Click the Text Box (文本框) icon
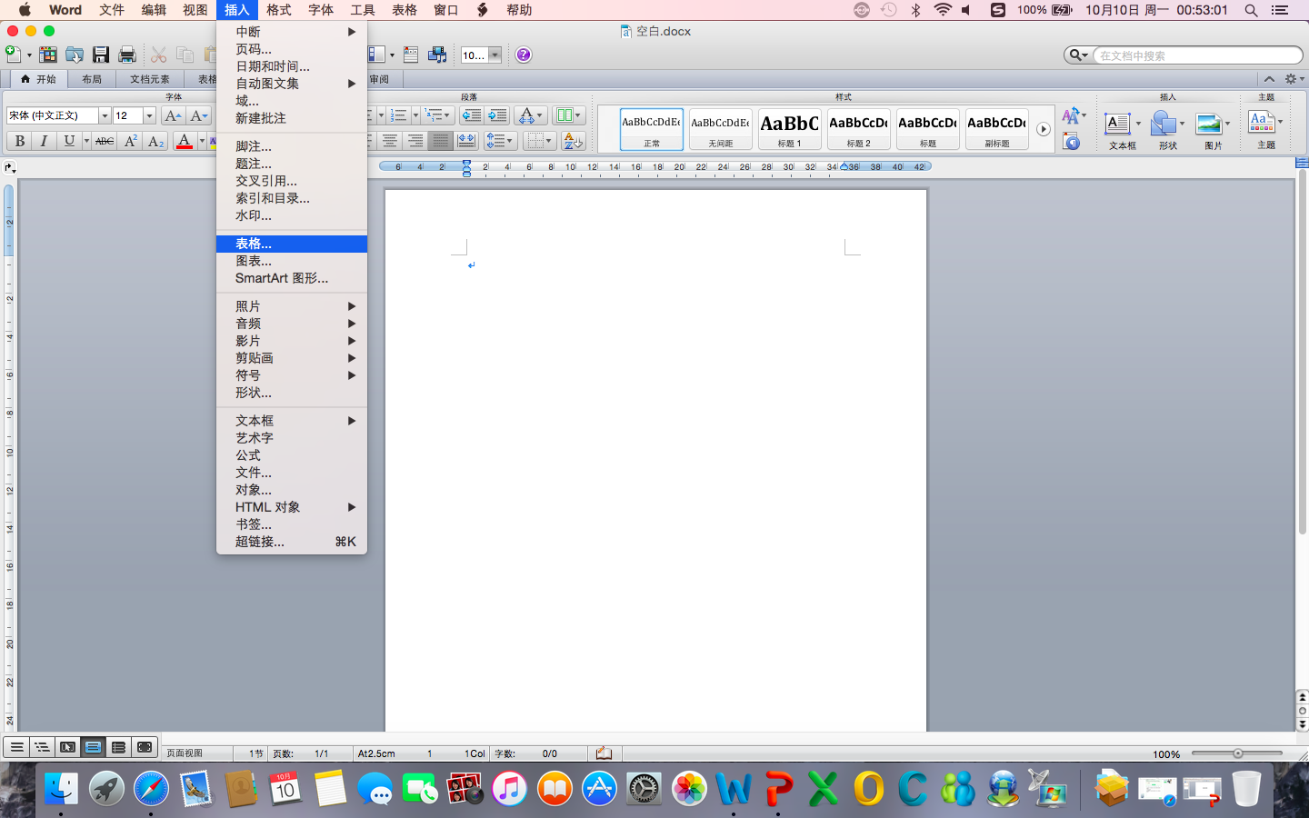The height and width of the screenshot is (818, 1309). (1121, 128)
